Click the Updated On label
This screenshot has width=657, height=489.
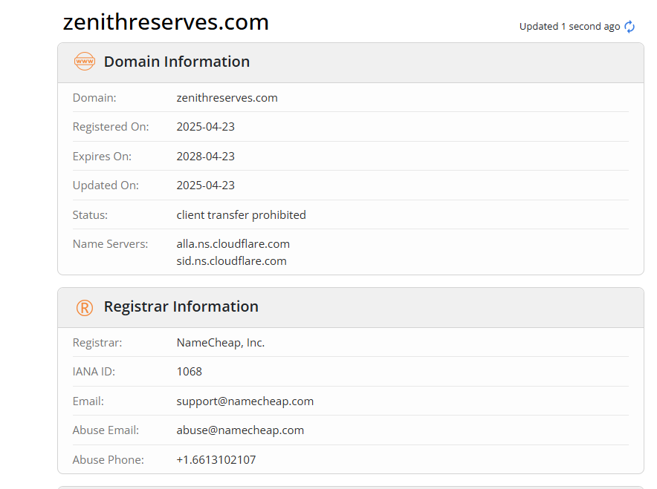[106, 186]
